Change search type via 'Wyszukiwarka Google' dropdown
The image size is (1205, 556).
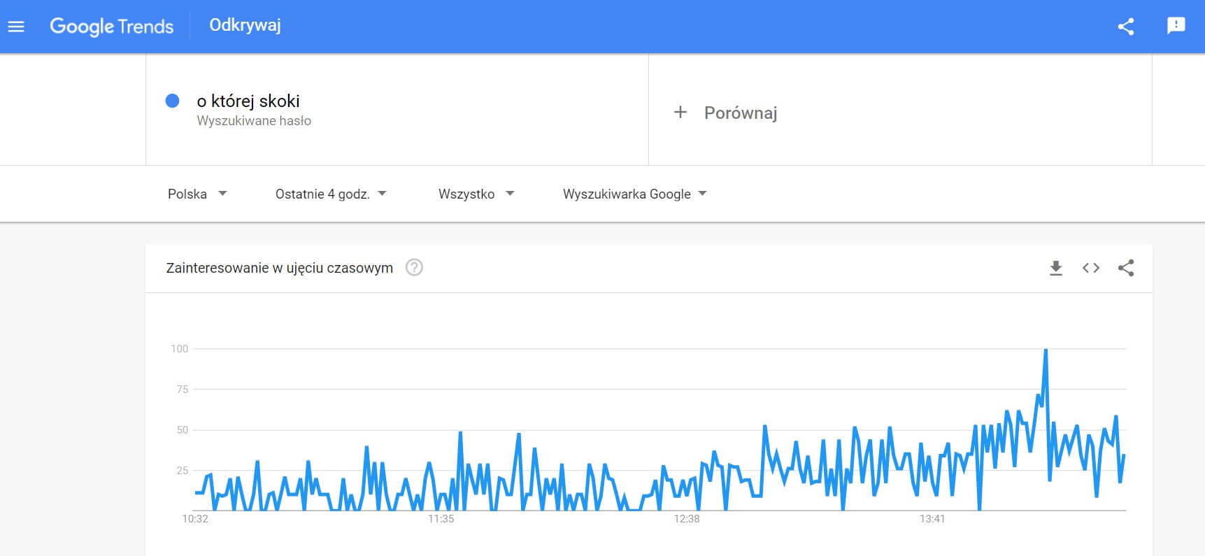(632, 194)
